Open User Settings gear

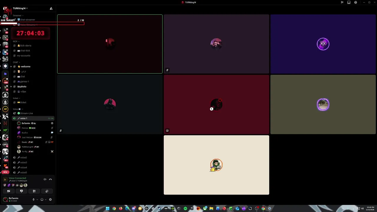(x=50, y=199)
